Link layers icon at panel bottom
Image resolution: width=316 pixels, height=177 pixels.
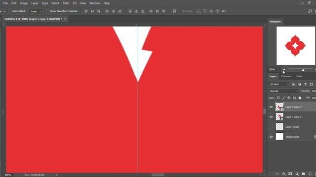click(277, 174)
